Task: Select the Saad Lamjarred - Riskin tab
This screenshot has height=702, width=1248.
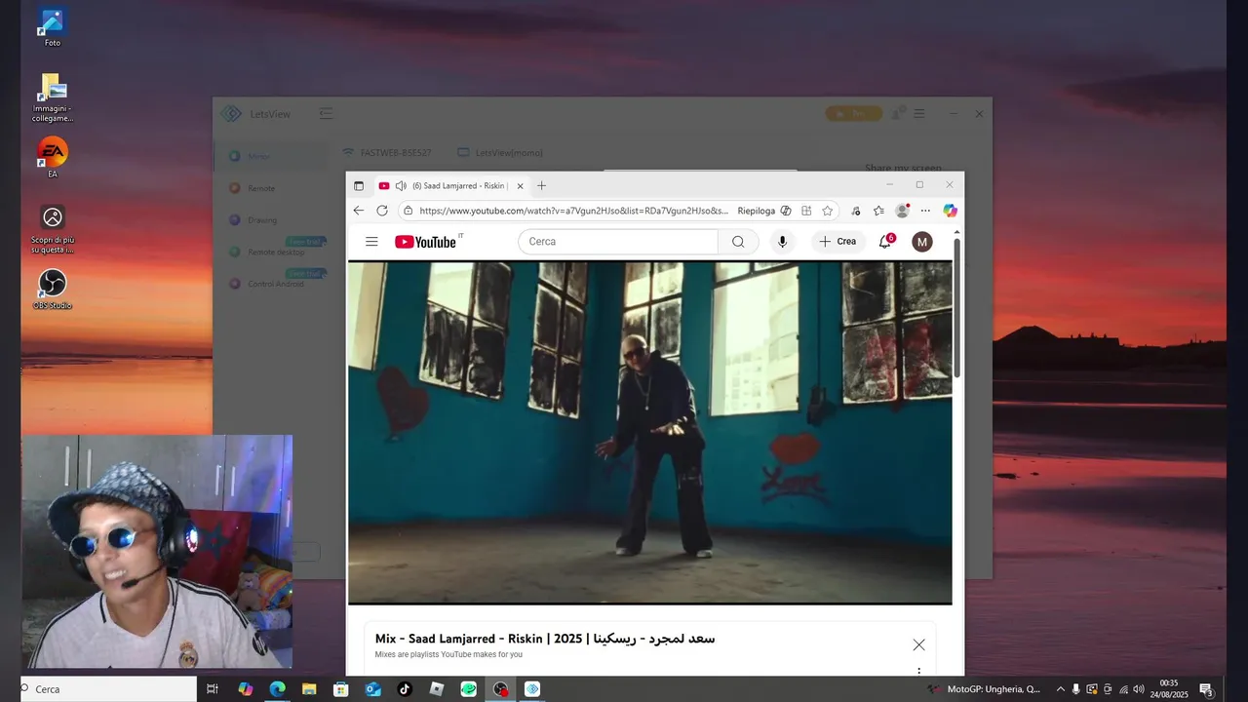Action: [x=450, y=185]
